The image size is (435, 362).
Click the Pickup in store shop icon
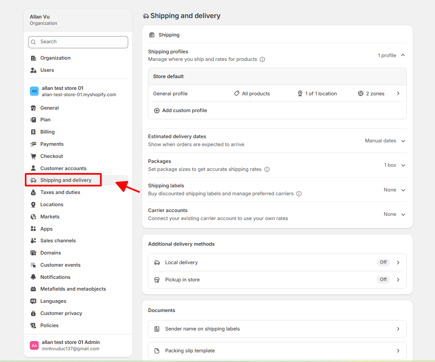(x=157, y=280)
